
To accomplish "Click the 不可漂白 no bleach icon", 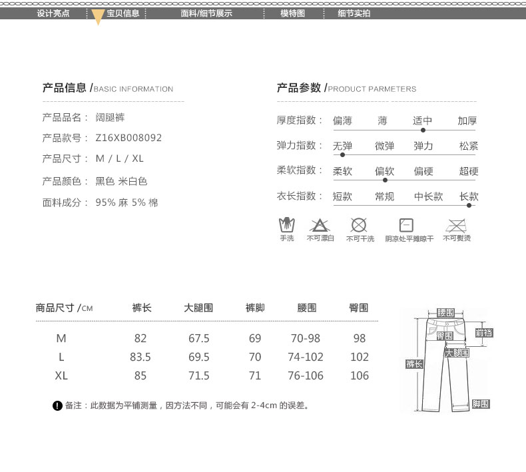I will coord(320,226).
